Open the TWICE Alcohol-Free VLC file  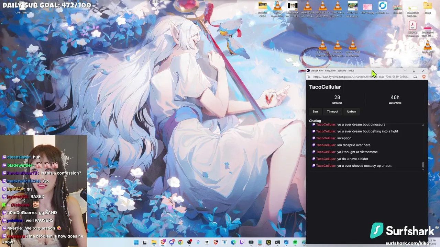[277, 9]
